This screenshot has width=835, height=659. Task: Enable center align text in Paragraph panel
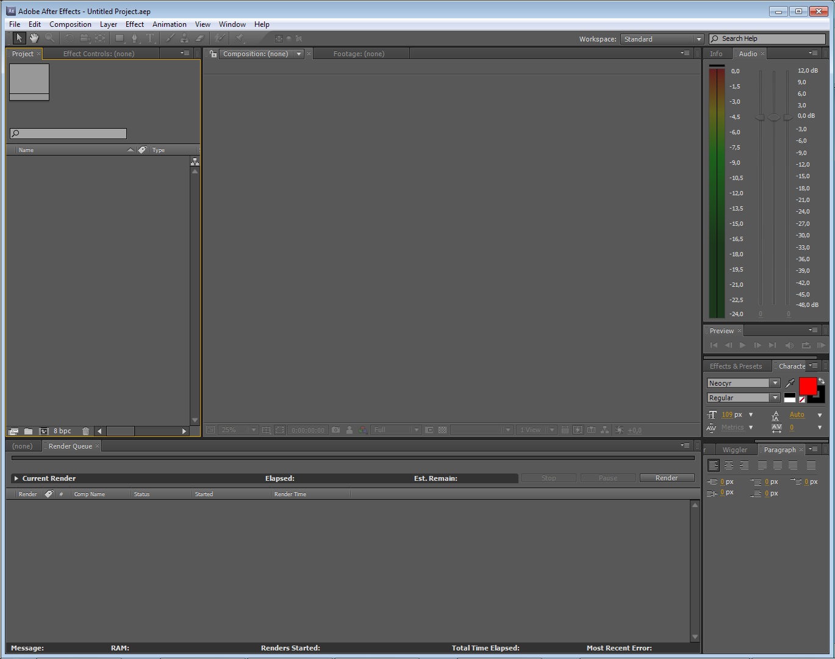click(x=729, y=465)
